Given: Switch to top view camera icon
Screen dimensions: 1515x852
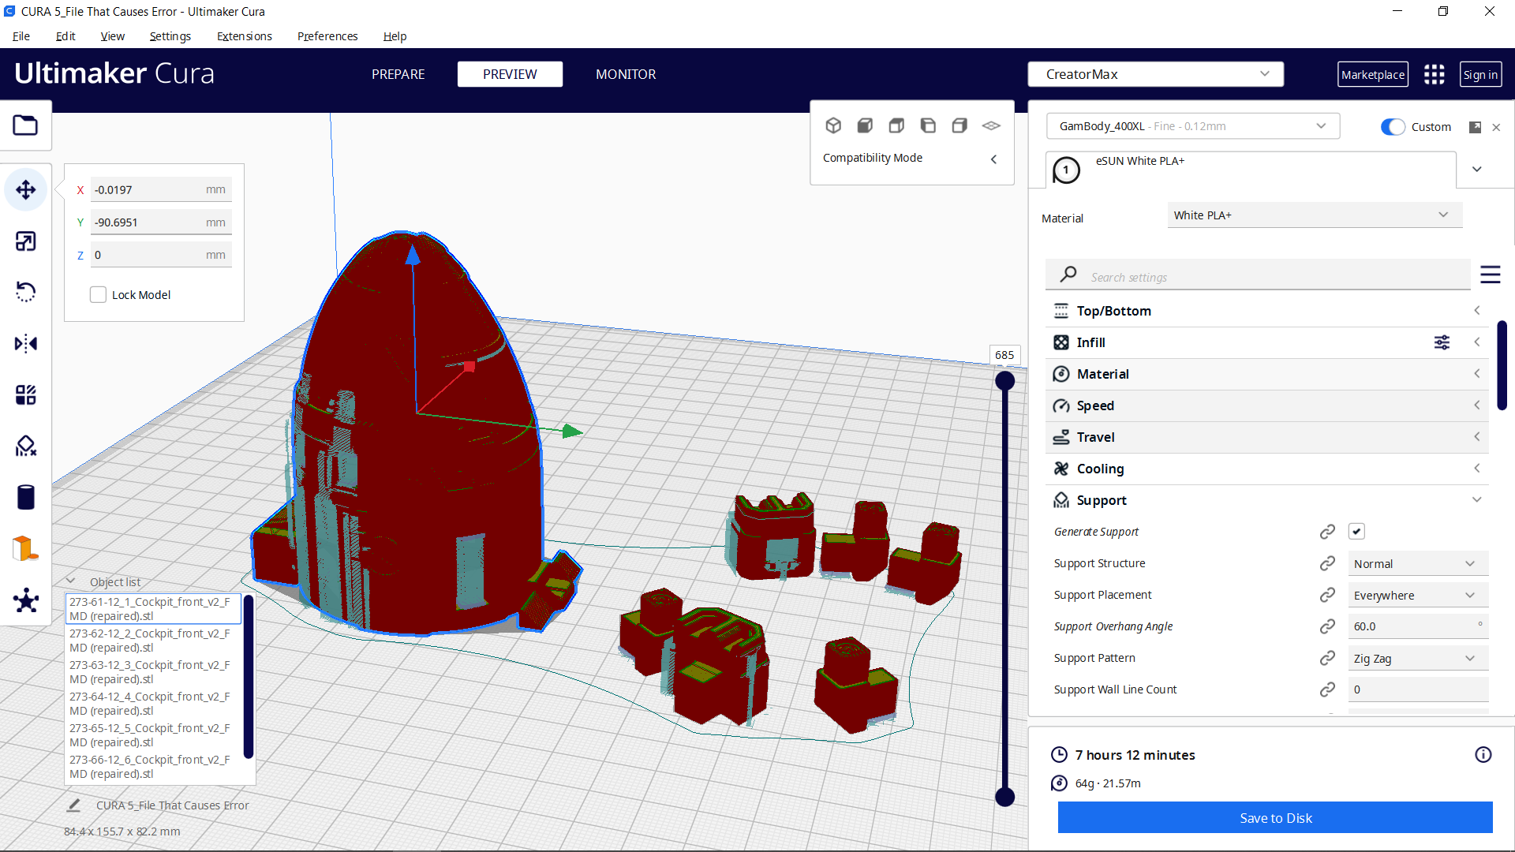Looking at the screenshot, I should point(896,125).
